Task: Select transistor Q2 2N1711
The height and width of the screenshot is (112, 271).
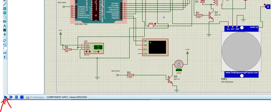Action: (170, 79)
